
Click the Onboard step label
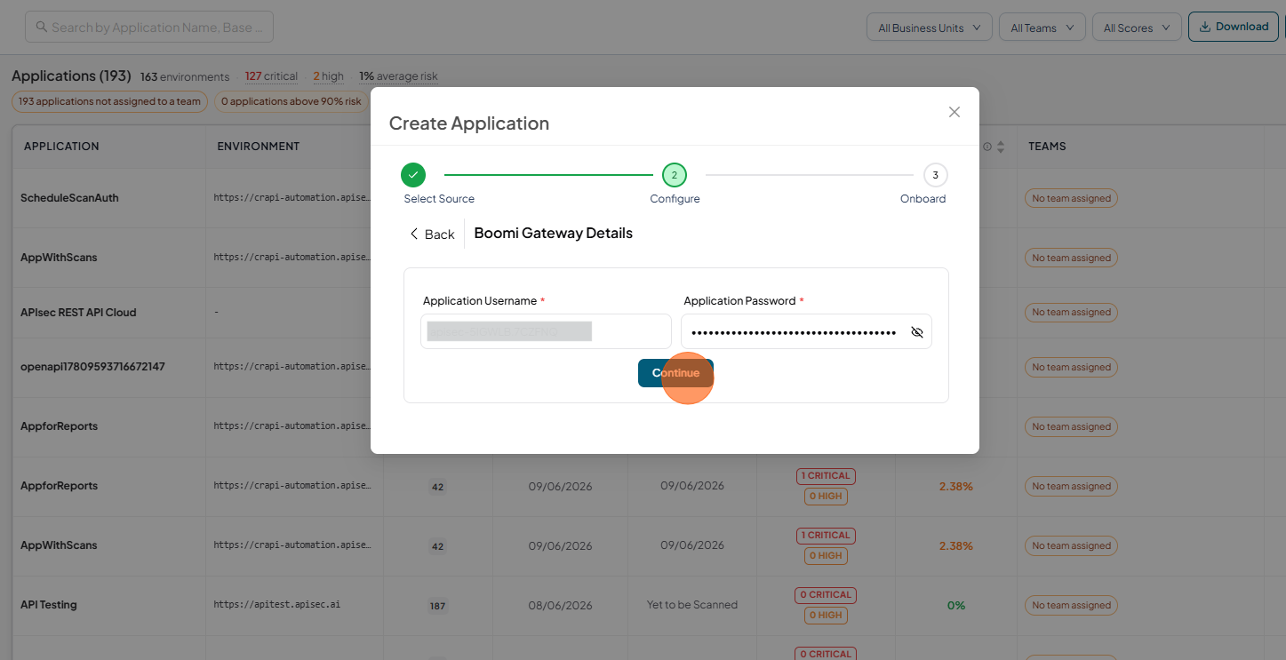(x=923, y=199)
